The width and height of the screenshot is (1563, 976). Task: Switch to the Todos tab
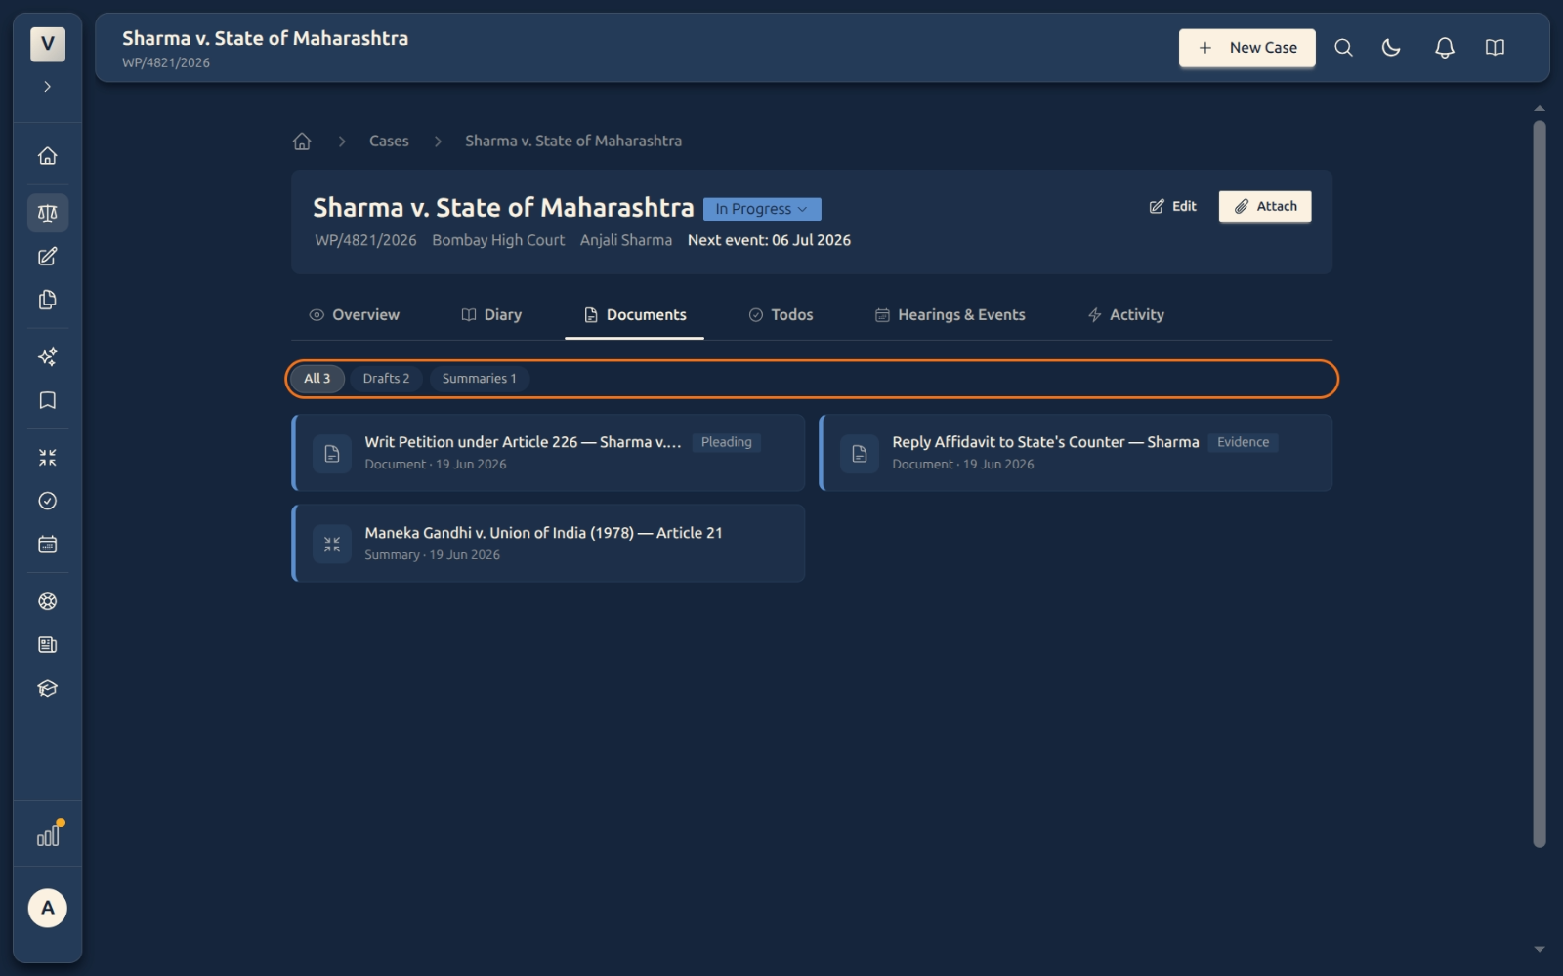781,315
